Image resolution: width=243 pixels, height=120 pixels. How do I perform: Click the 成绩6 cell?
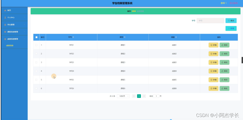pos(174,88)
